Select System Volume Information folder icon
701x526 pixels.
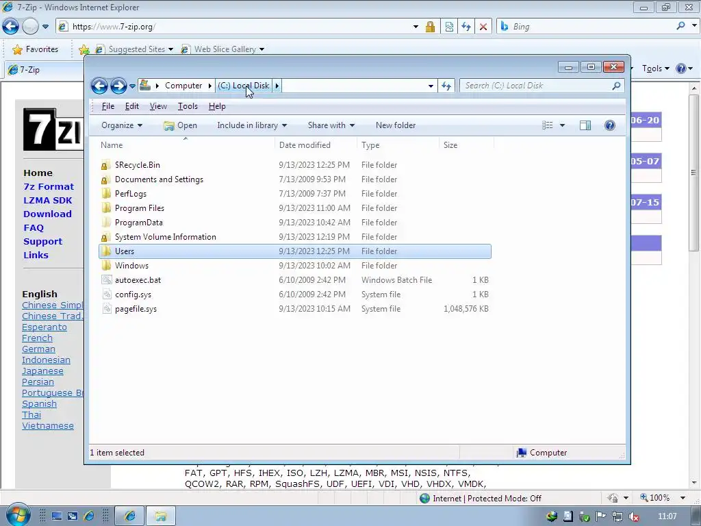click(105, 236)
